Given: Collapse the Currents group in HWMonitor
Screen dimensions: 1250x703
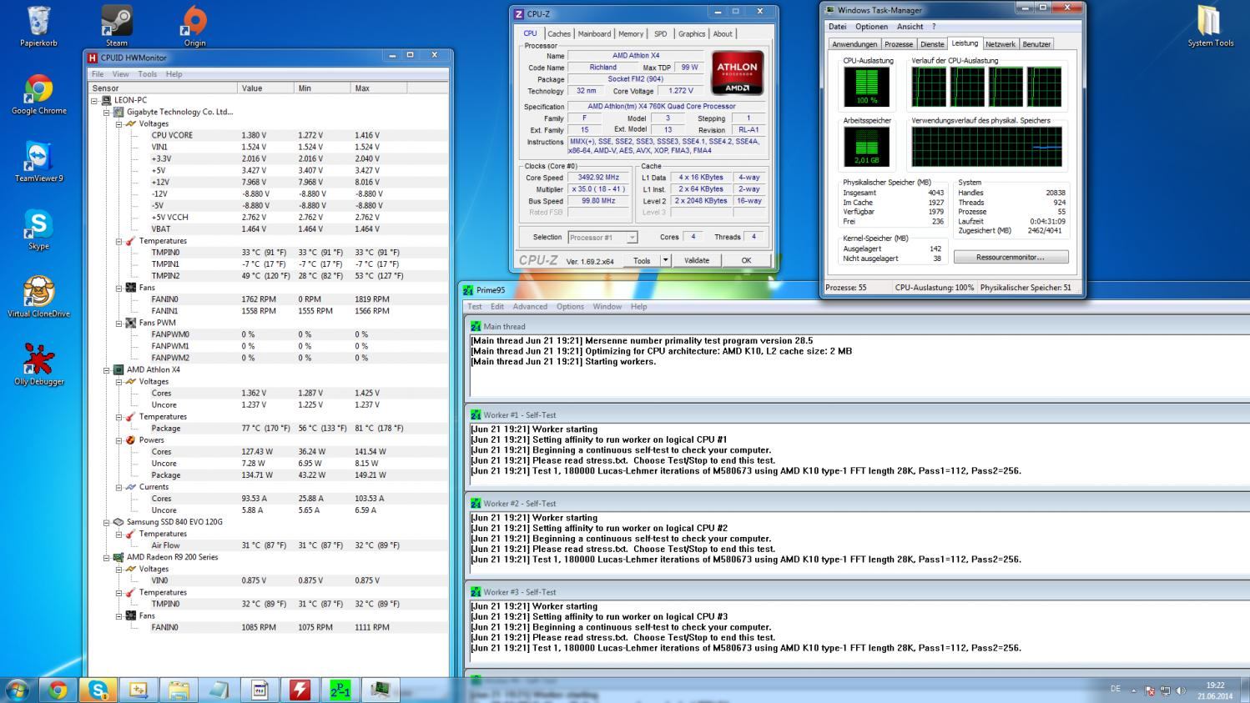Looking at the screenshot, I should pos(118,487).
